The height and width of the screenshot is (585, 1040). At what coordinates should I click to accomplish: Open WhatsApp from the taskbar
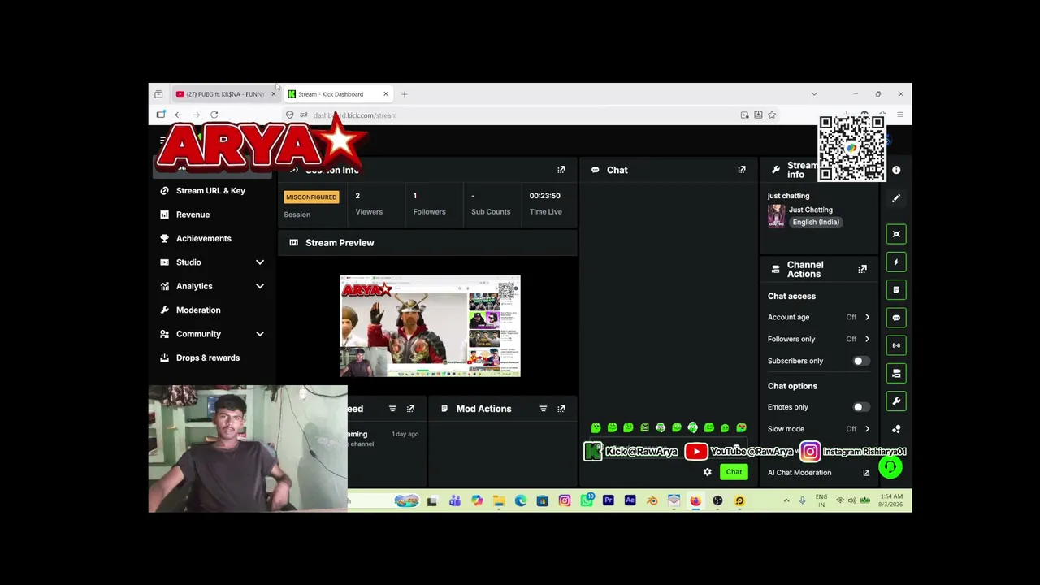(587, 500)
